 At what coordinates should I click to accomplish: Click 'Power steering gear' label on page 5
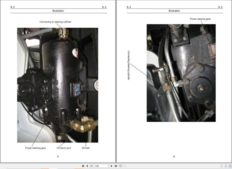pyautogui.click(x=36, y=148)
